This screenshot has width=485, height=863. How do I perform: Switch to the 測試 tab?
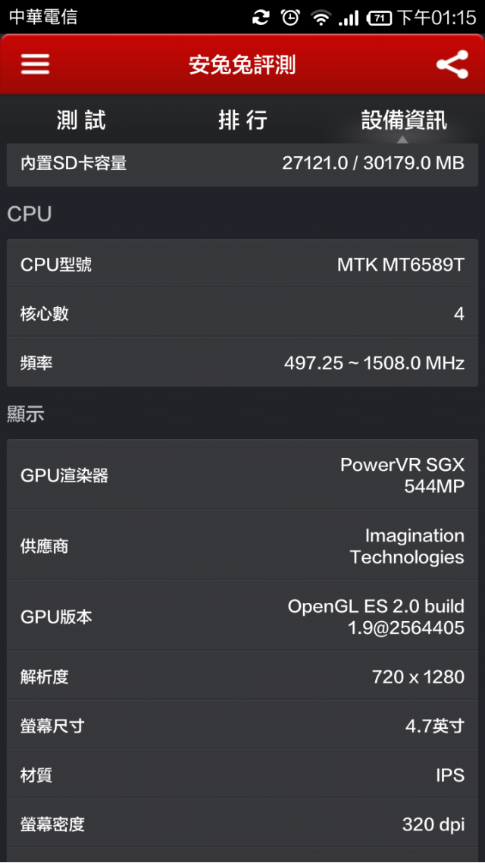81,119
